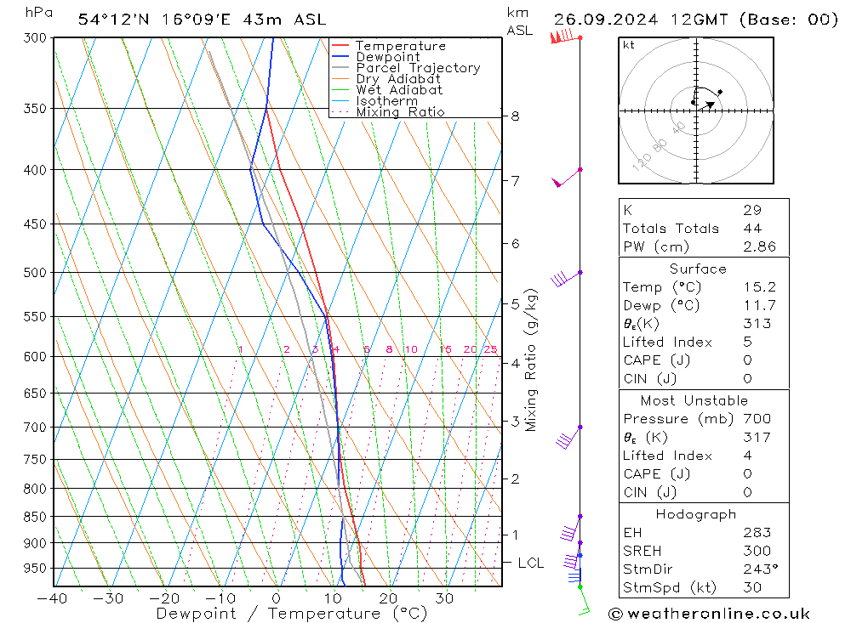This screenshot has height=623, width=851.
Task: Click the Dry Adiabat legend entry
Action: [x=397, y=79]
